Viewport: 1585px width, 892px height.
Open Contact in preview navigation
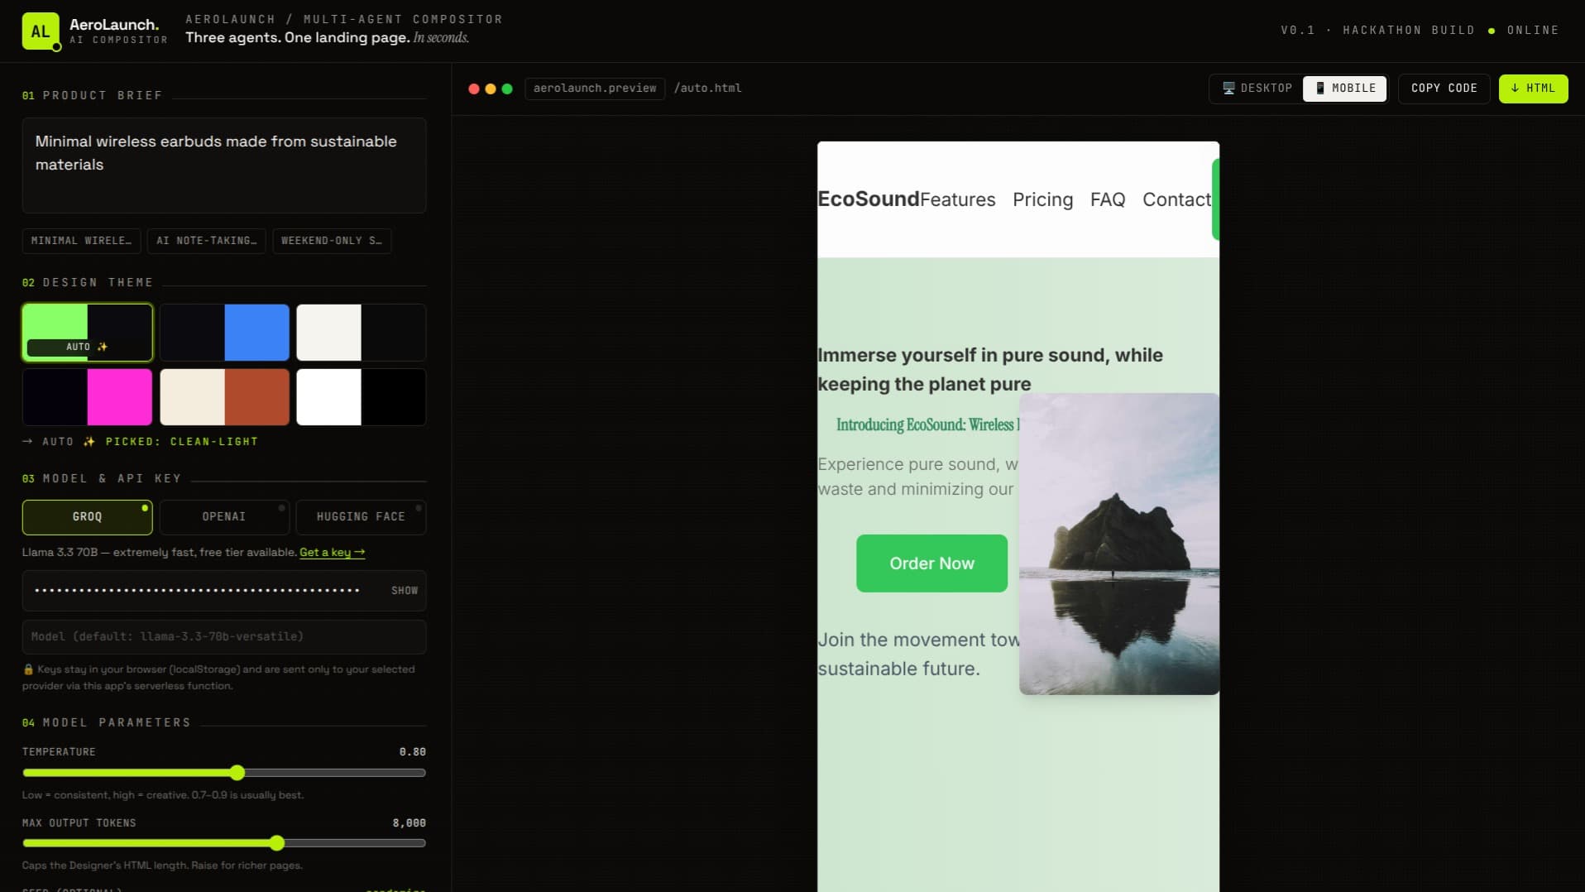click(1176, 200)
